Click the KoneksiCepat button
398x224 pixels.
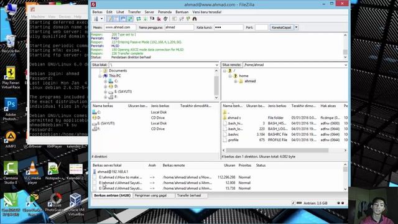(282, 27)
